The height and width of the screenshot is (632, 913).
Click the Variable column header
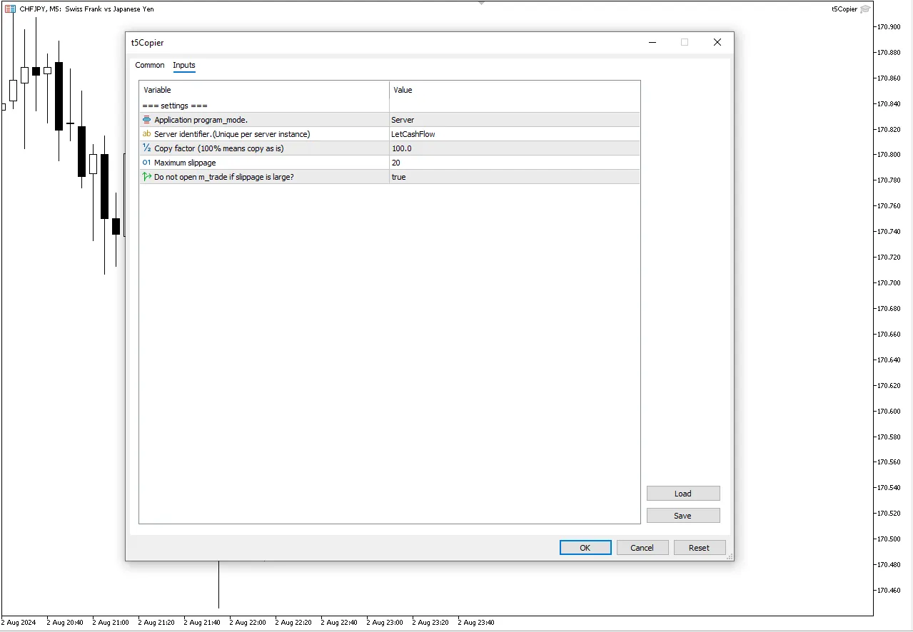coord(264,90)
